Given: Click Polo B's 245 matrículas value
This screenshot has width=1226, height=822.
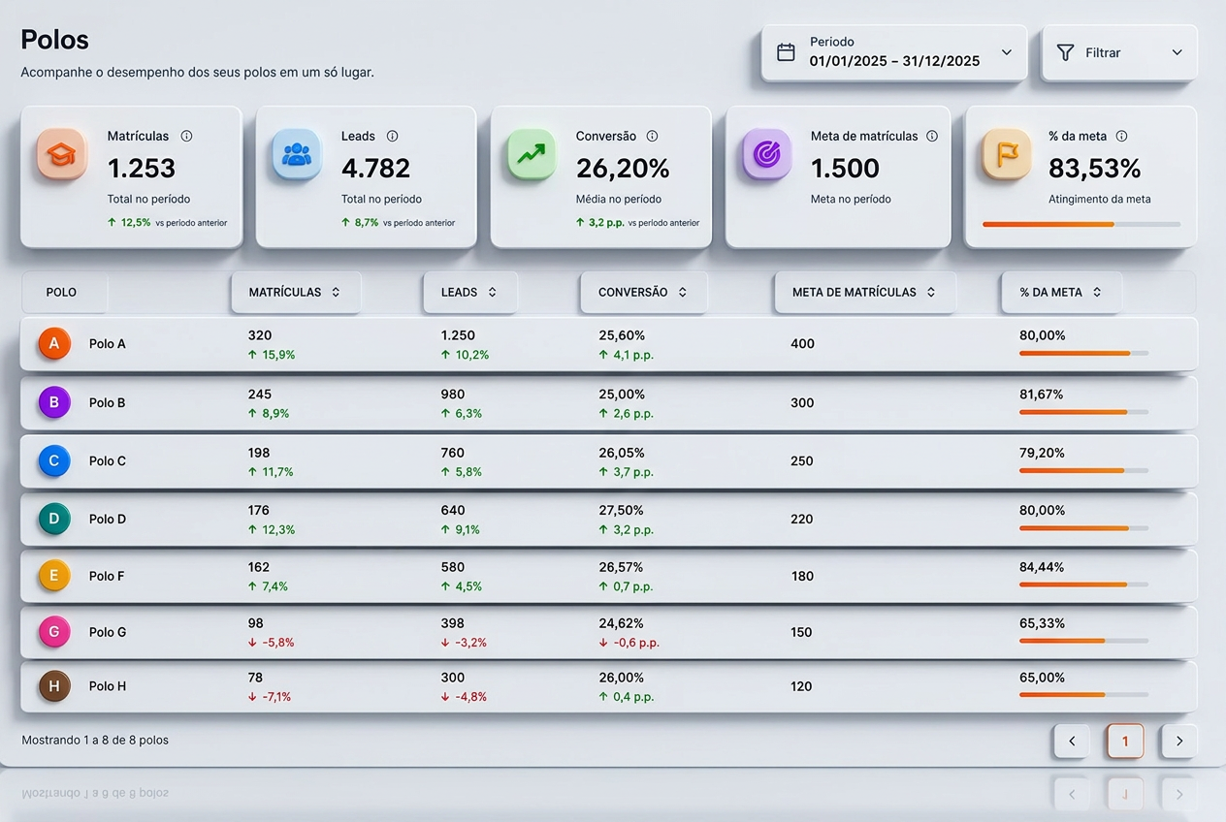Looking at the screenshot, I should 260,395.
